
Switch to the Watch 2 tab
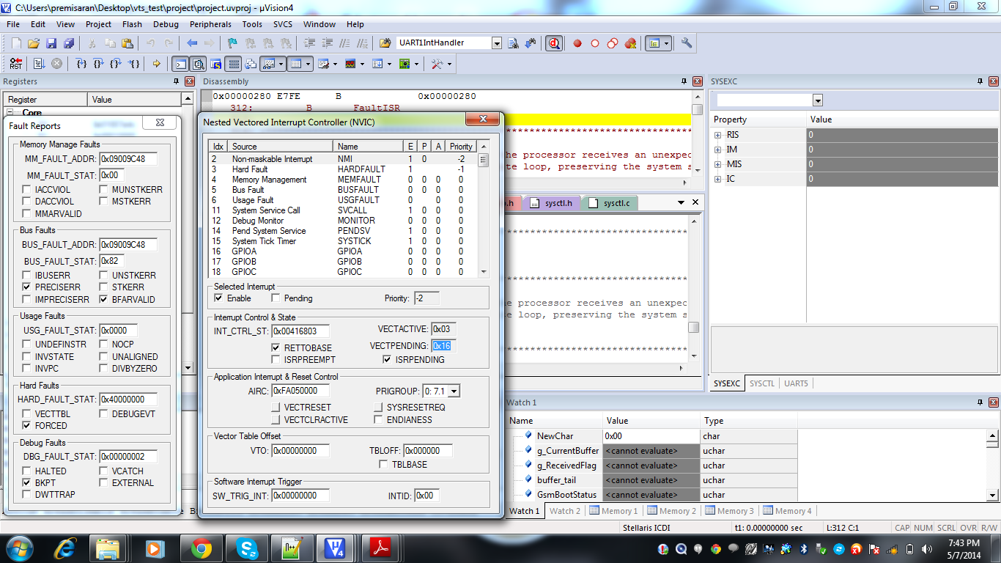(x=564, y=511)
